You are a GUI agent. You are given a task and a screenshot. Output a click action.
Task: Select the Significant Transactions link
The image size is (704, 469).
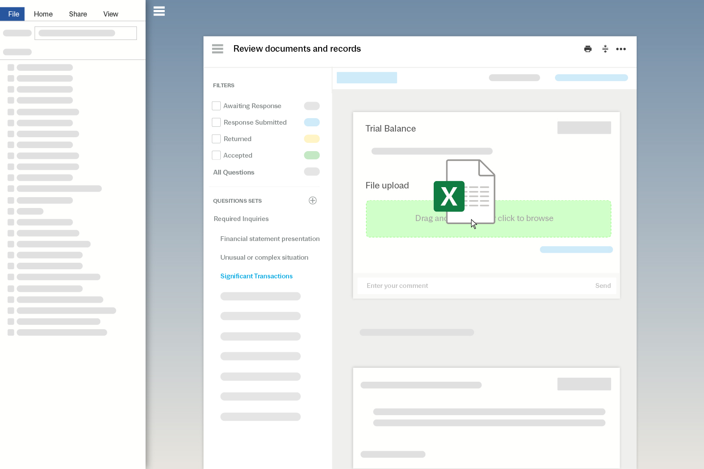pyautogui.click(x=256, y=276)
